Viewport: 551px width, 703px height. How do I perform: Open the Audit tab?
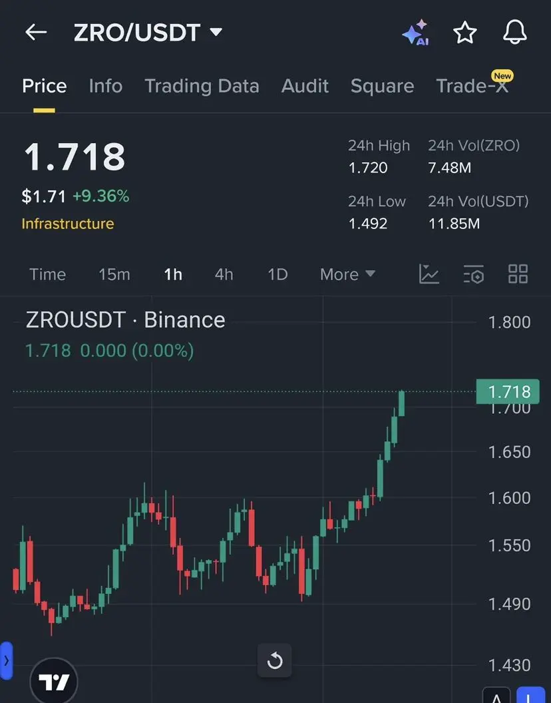click(x=305, y=86)
